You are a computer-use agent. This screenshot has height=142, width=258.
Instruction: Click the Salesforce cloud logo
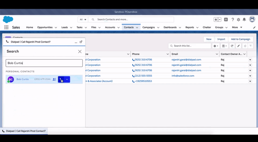[x=8, y=19]
